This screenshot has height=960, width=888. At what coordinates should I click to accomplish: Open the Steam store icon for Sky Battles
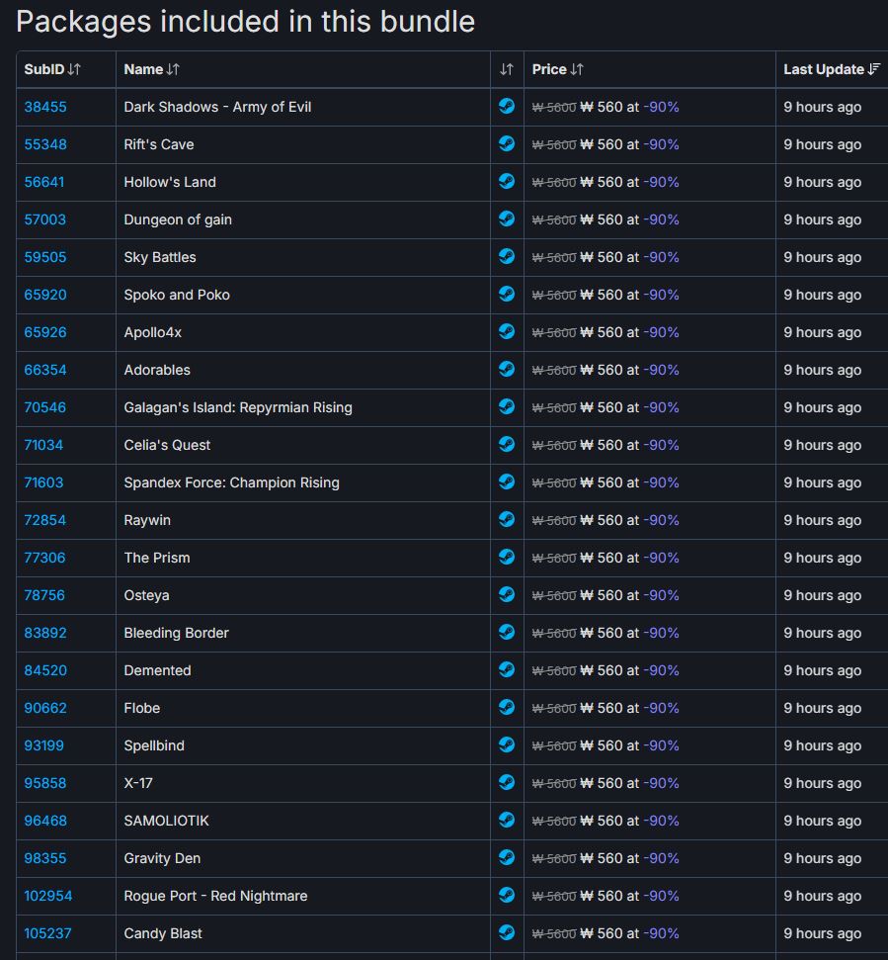pyautogui.click(x=507, y=256)
